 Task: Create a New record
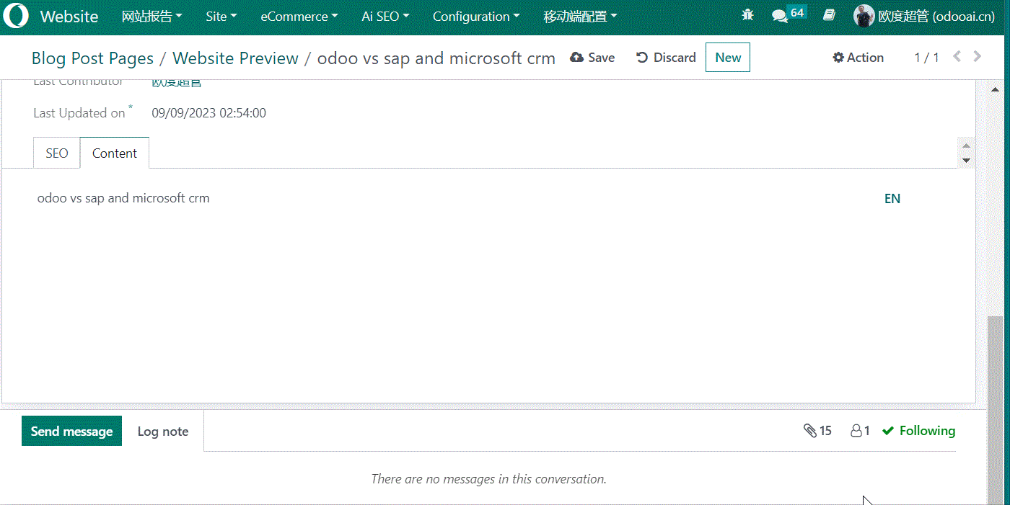coord(728,58)
